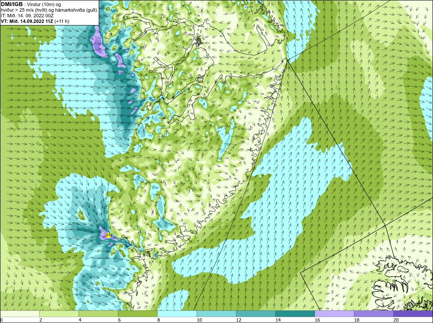Click the legend scale label '8'
The image size is (433, 323).
[159, 320]
